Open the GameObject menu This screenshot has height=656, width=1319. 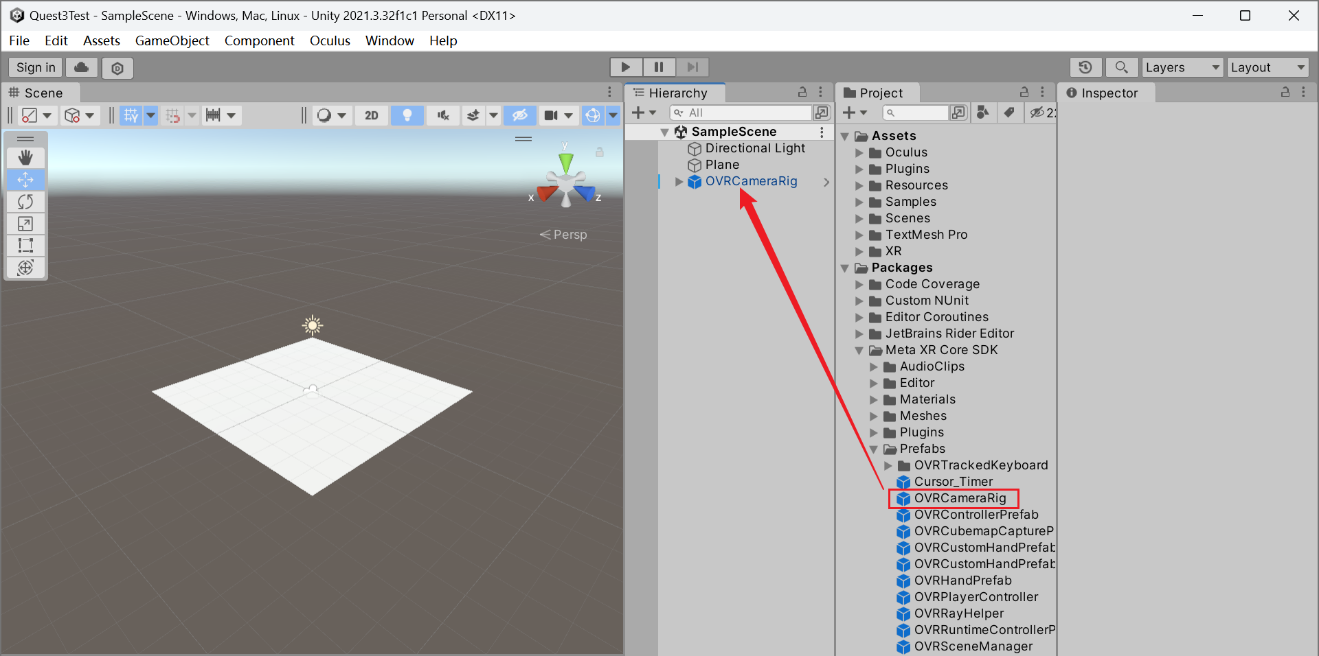[x=172, y=40]
